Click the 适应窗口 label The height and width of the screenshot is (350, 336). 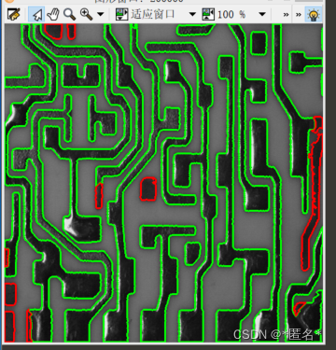(x=152, y=14)
